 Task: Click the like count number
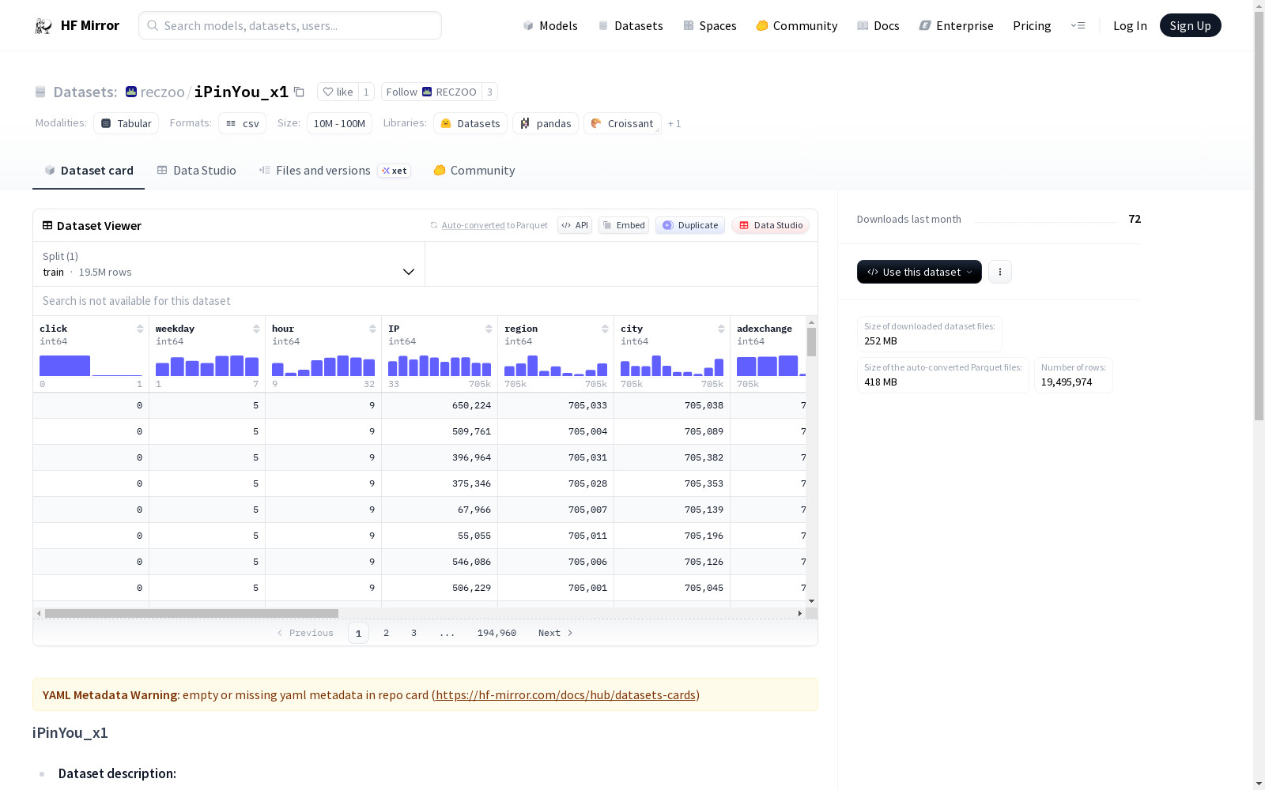tap(366, 92)
